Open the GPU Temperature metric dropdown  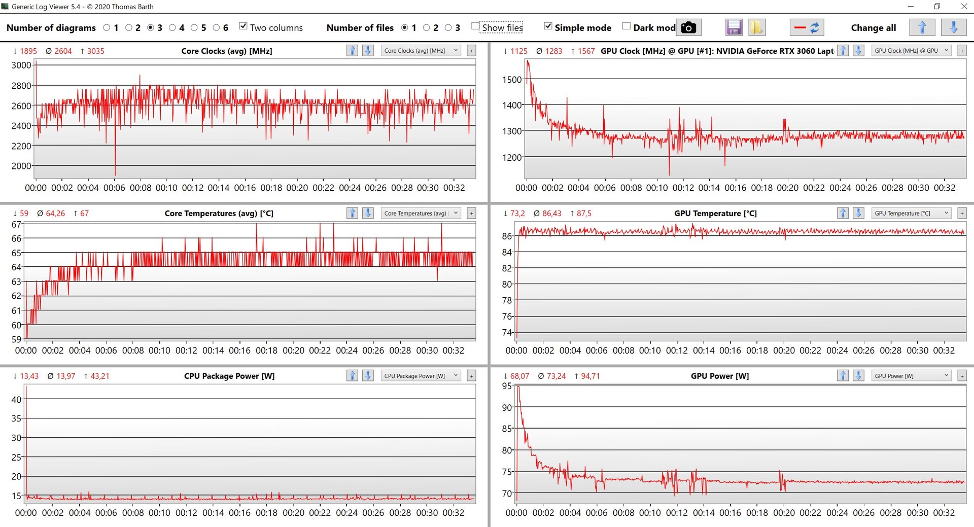tap(911, 213)
